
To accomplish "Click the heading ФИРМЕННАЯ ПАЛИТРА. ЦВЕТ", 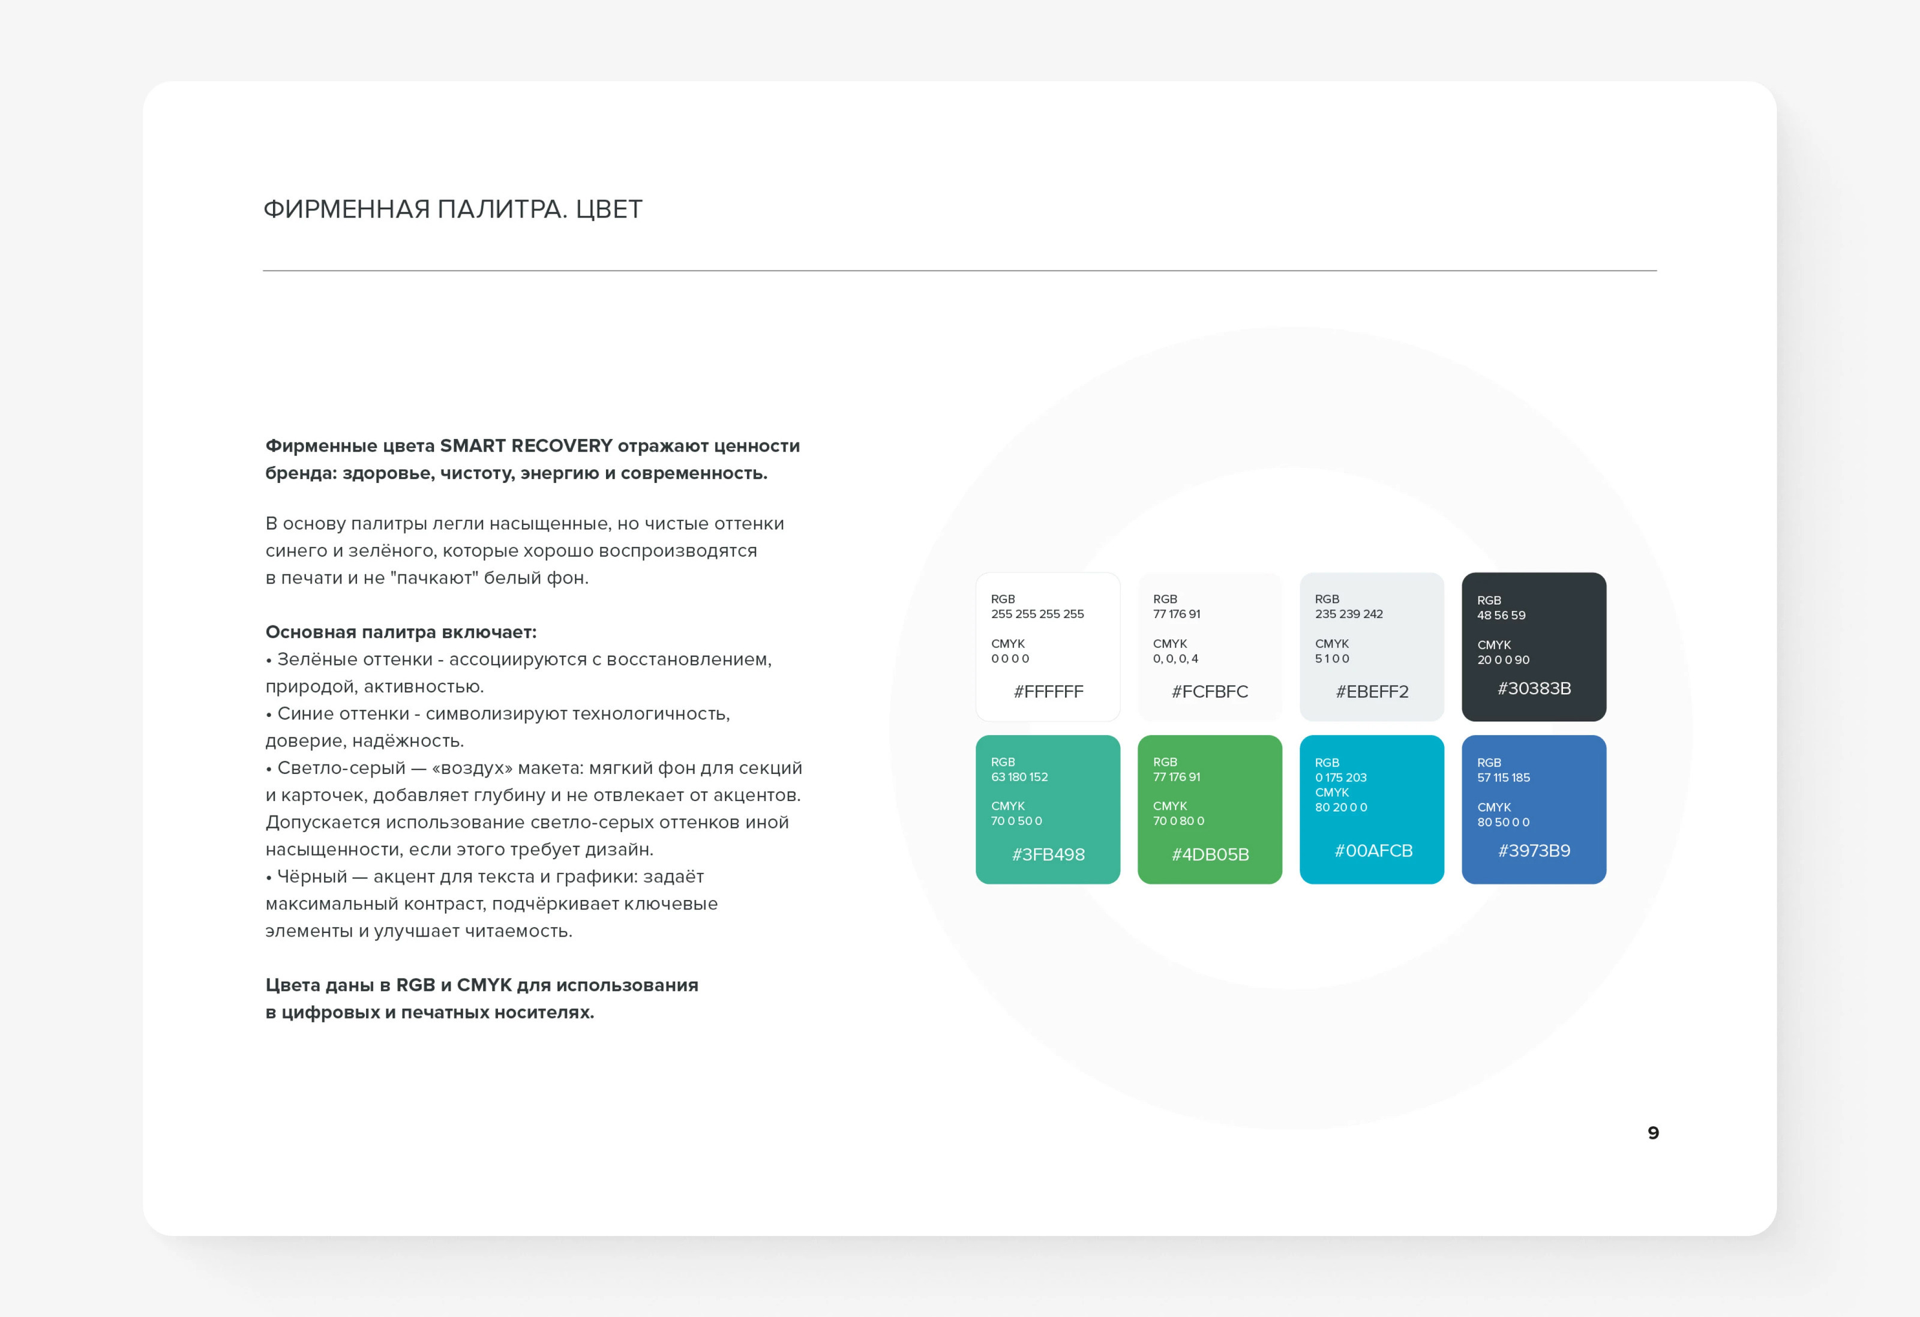I will [x=453, y=209].
